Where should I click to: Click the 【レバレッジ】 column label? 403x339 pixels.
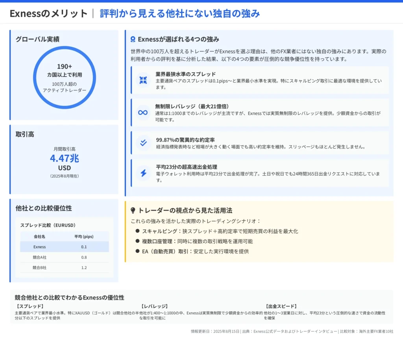point(154,306)
